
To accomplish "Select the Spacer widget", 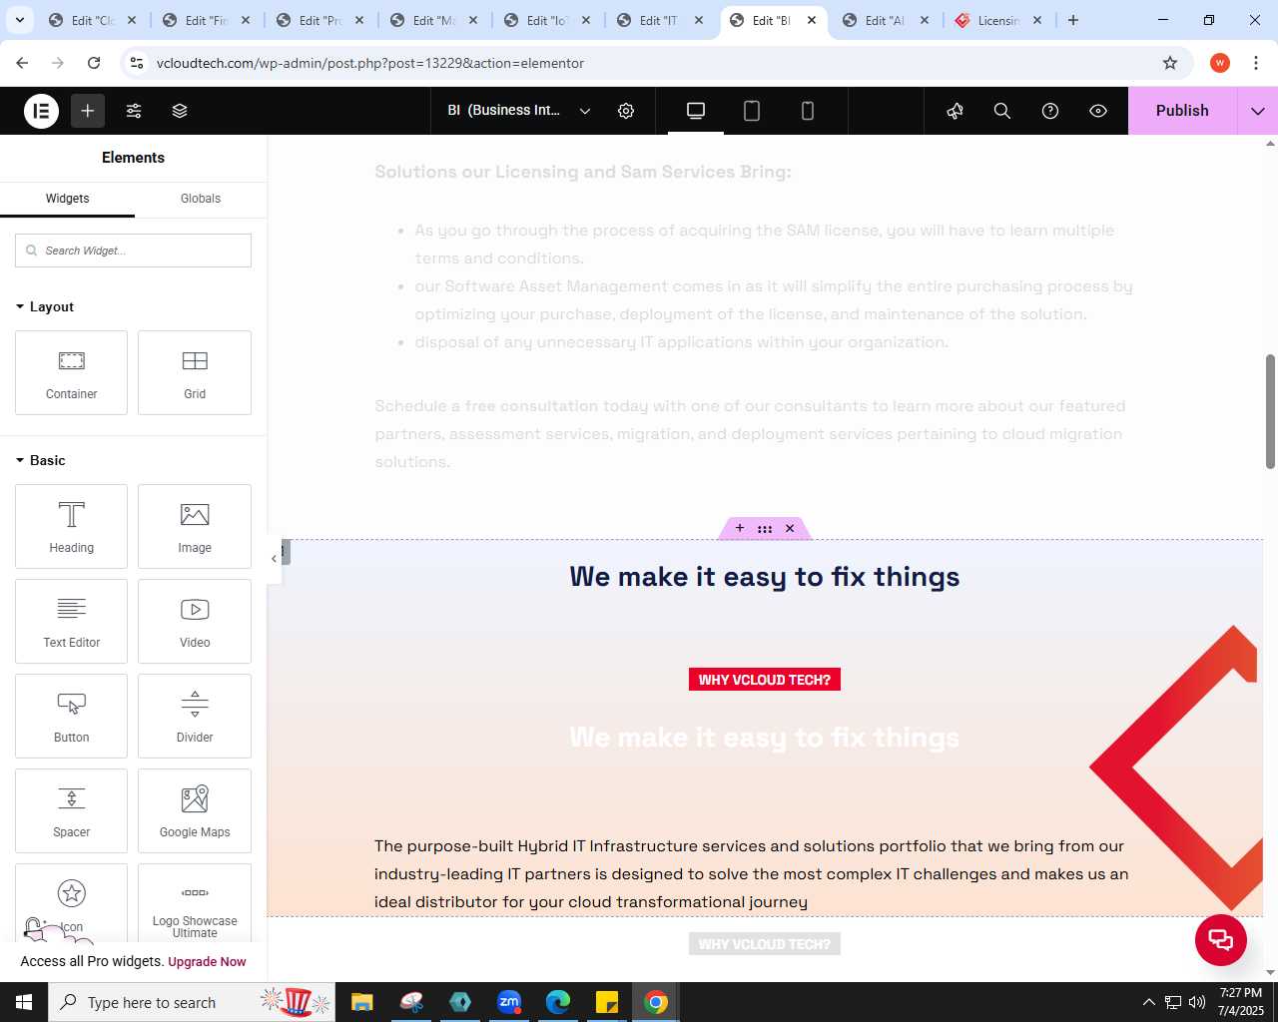I will [71, 810].
